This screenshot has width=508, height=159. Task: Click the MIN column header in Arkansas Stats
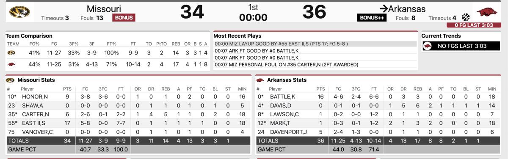click(492, 89)
